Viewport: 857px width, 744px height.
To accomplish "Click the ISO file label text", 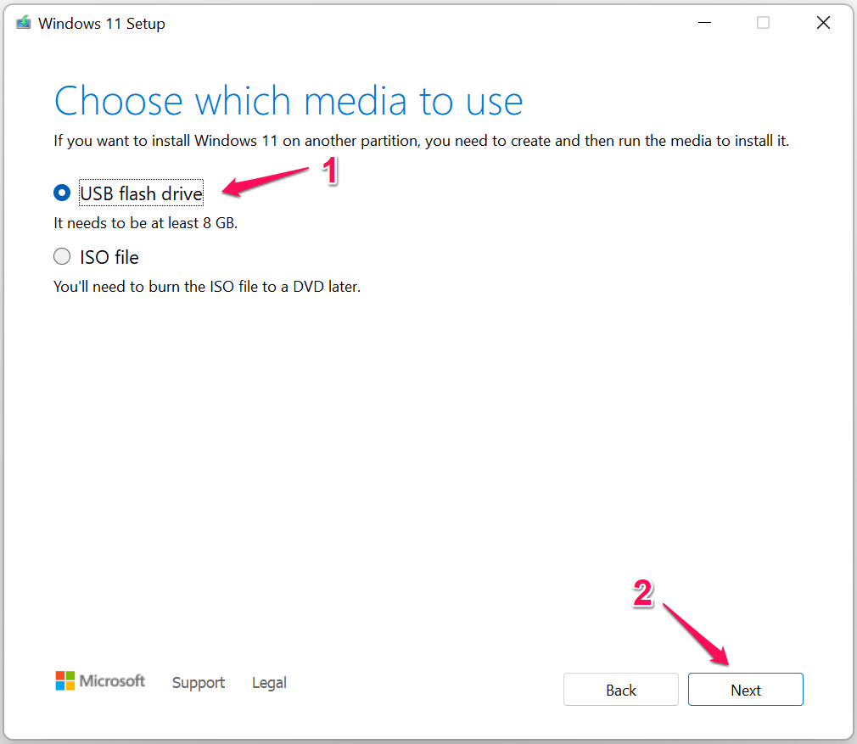I will click(x=108, y=256).
